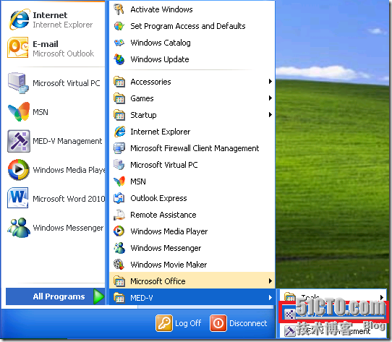The width and height of the screenshot is (392, 342).
Task: Select Windows Movie Maker menu entry
Action: [192, 265]
